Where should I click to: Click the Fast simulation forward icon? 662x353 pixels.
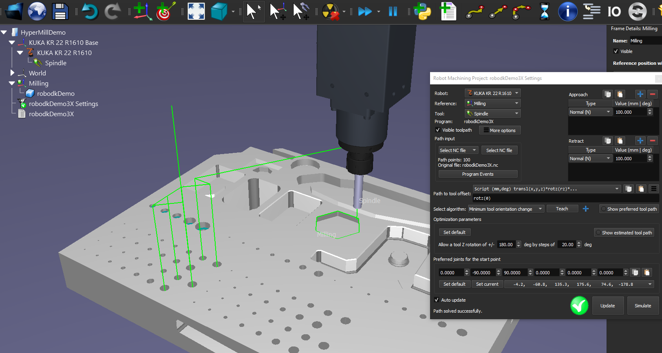(x=364, y=11)
